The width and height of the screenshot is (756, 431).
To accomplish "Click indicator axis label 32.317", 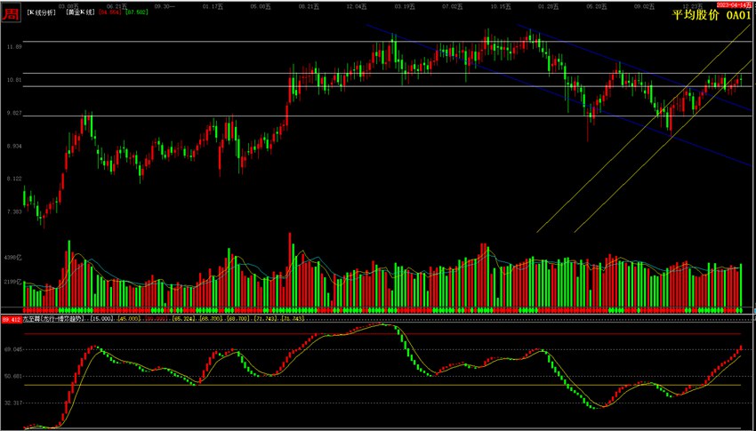I will tap(12, 403).
